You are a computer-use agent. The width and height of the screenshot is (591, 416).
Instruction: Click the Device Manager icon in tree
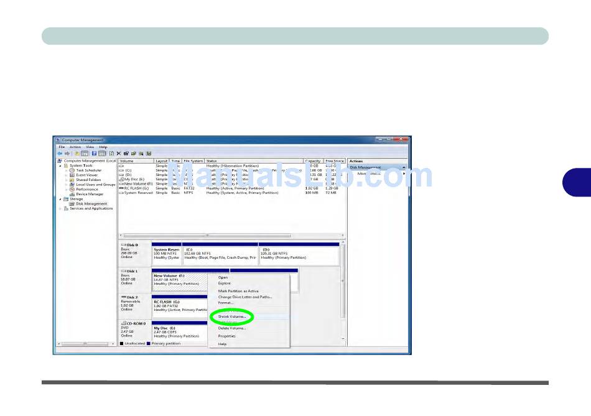coord(72,194)
